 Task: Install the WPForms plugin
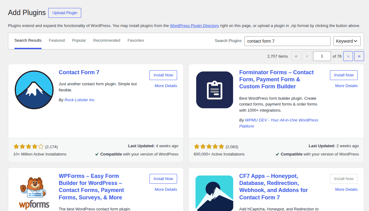tap(163, 179)
